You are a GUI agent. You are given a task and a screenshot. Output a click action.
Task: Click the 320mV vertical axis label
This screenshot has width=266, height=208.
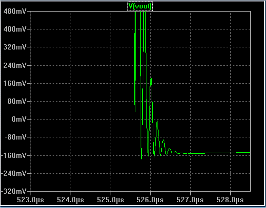pos(15,47)
